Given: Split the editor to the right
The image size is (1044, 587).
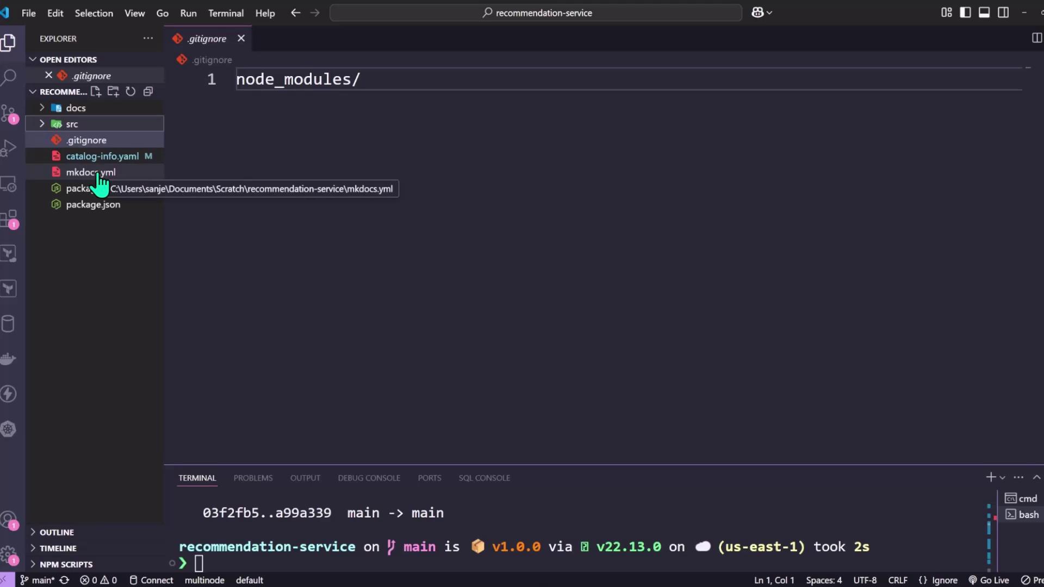Looking at the screenshot, I should (x=1036, y=38).
